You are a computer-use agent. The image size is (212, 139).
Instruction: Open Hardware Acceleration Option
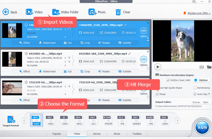coord(201,80)
